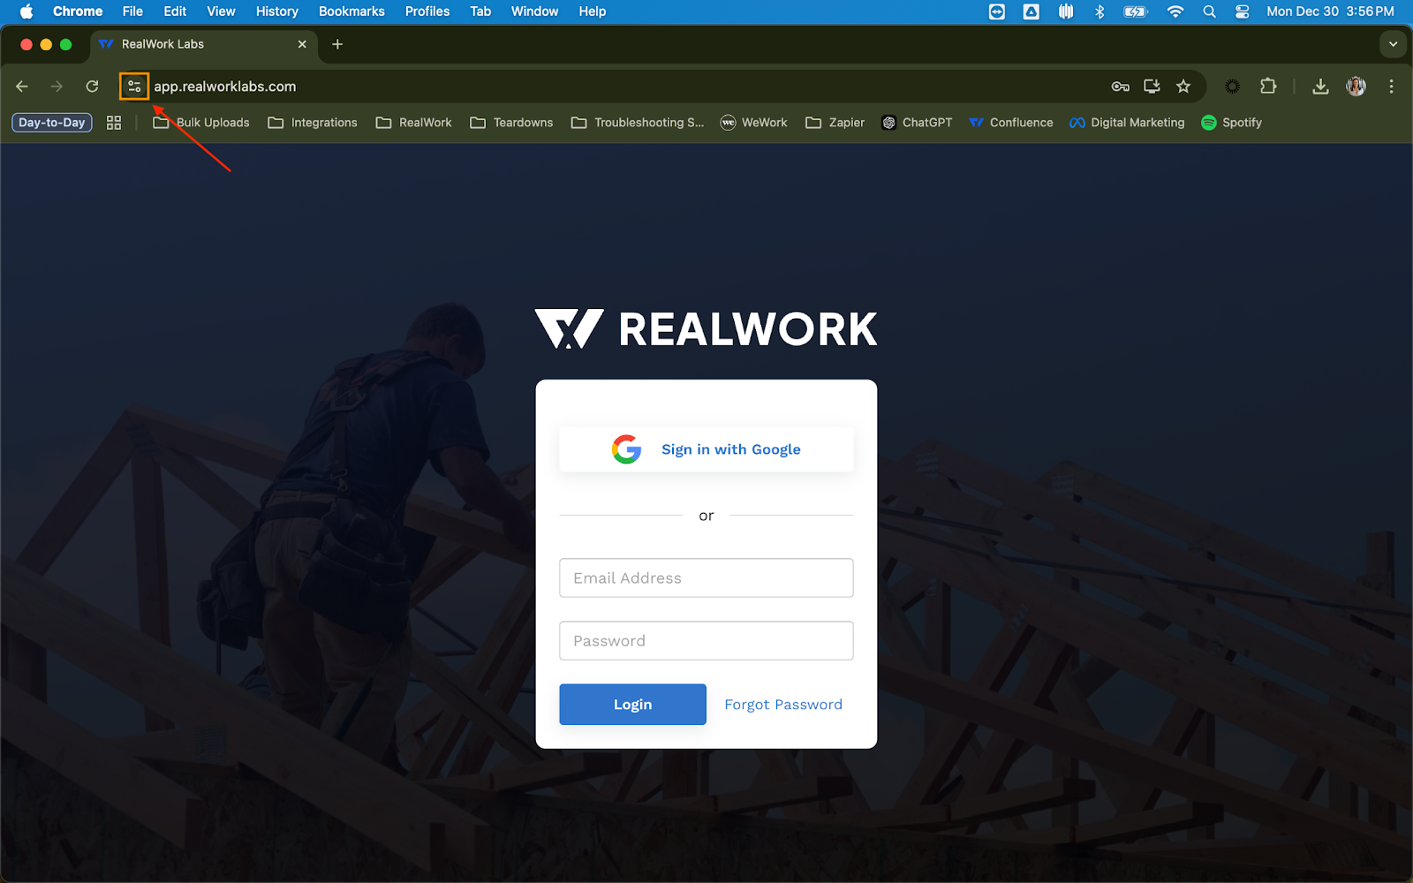This screenshot has height=883, width=1413.
Task: Open the Chrome application menu
Action: (78, 11)
